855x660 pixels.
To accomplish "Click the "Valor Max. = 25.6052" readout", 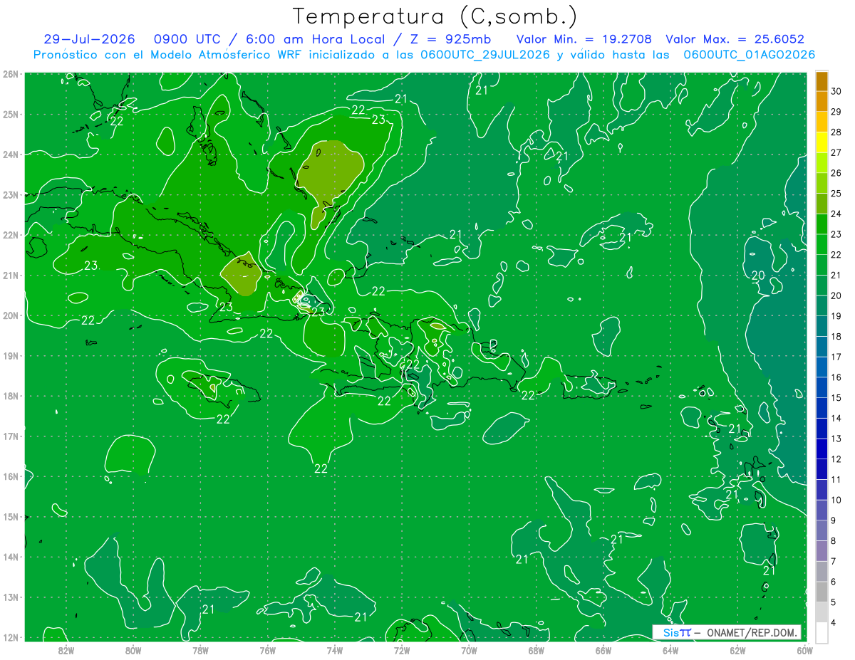I will 735,39.
